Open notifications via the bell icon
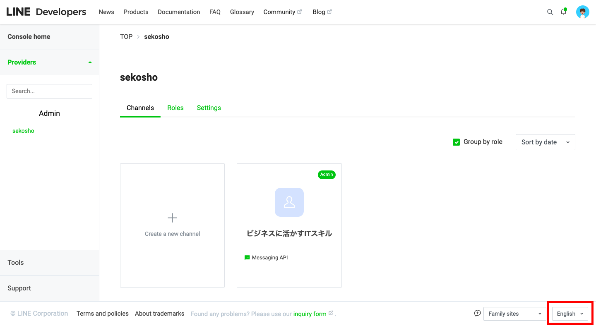Image resolution: width=596 pixels, height=326 pixels. coord(563,12)
